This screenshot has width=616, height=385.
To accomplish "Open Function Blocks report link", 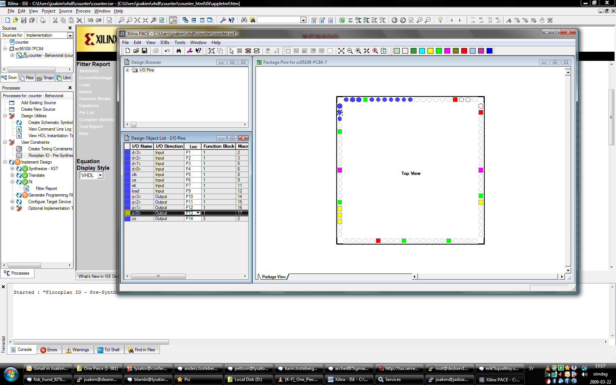I will [95, 99].
